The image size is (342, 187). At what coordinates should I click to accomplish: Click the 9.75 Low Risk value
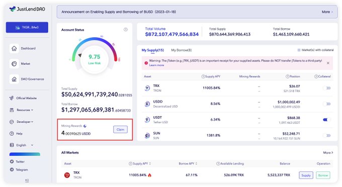(95, 59)
